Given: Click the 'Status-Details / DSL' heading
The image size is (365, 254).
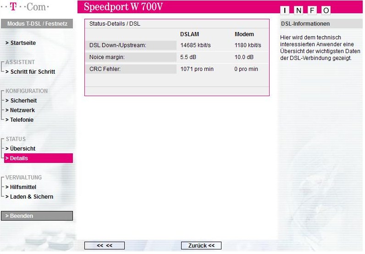Looking at the screenshot, I should [115, 24].
